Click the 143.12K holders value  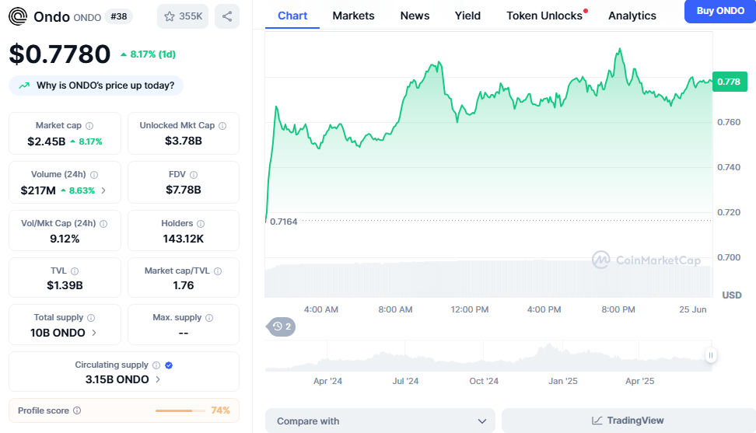pyautogui.click(x=184, y=239)
